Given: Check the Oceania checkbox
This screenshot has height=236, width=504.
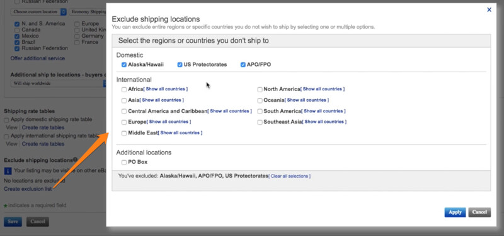Looking at the screenshot, I should coord(260,100).
